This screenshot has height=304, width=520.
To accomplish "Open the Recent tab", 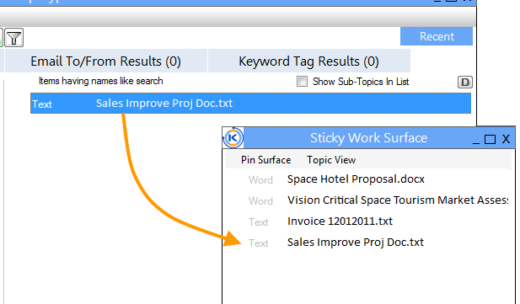I will [437, 36].
